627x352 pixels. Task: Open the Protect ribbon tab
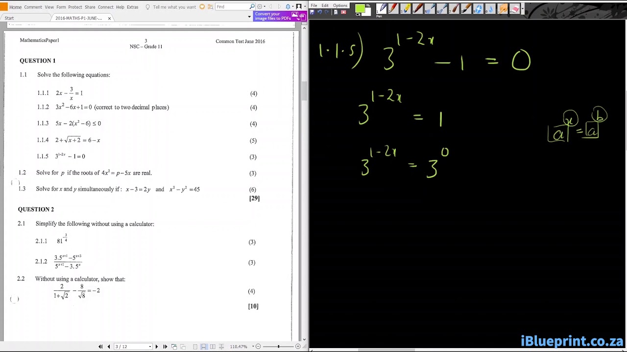coord(75,7)
